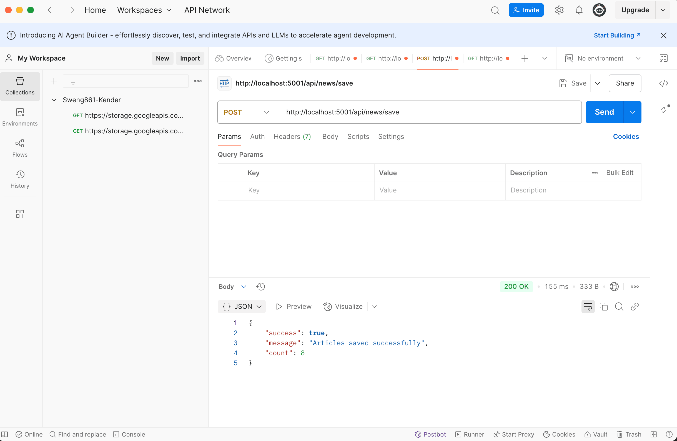This screenshot has width=677, height=441.
Task: Open the code snippet panel icon
Action: pos(664,83)
